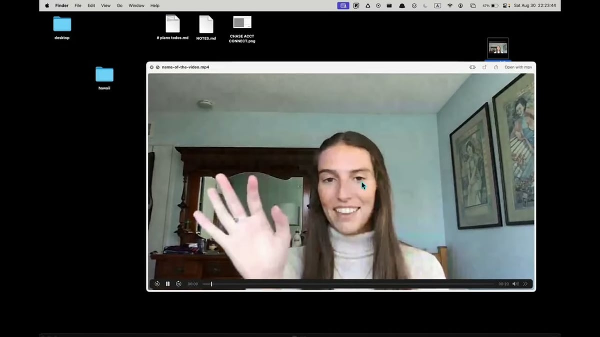Open the File menu
Screen dimensions: 600x337
coord(78,5)
